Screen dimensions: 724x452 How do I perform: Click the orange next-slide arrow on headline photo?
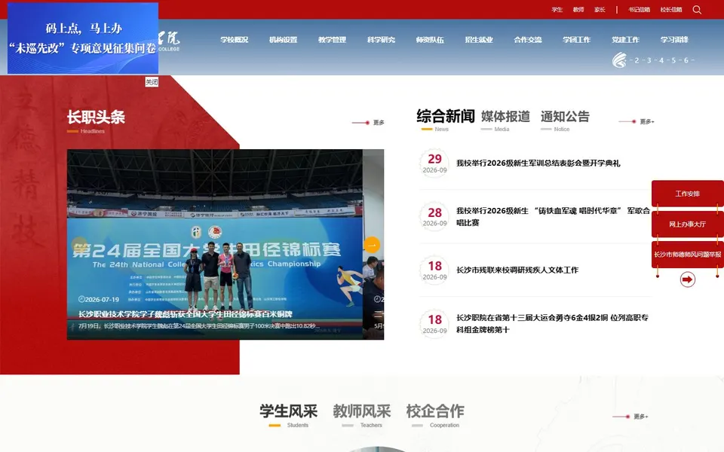click(x=372, y=245)
